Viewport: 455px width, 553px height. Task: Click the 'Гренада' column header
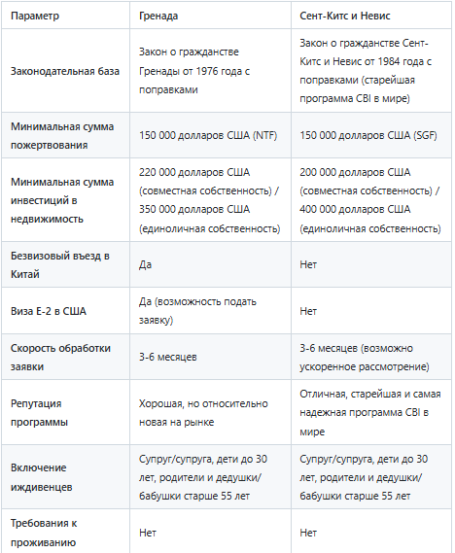158,16
